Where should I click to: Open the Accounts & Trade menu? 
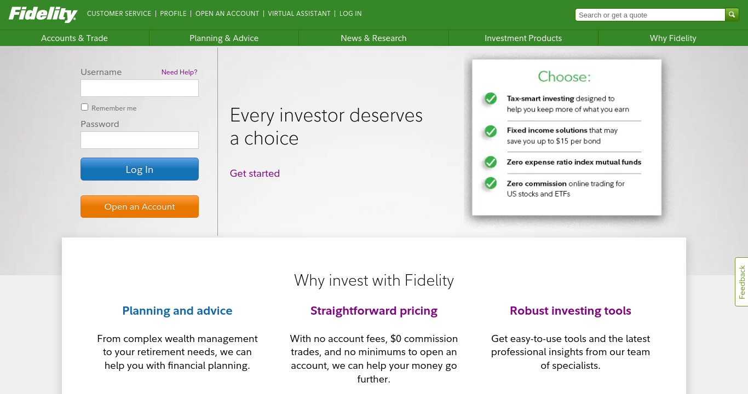(74, 38)
